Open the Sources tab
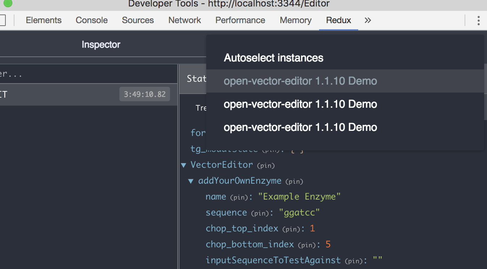The width and height of the screenshot is (487, 269). click(x=138, y=20)
